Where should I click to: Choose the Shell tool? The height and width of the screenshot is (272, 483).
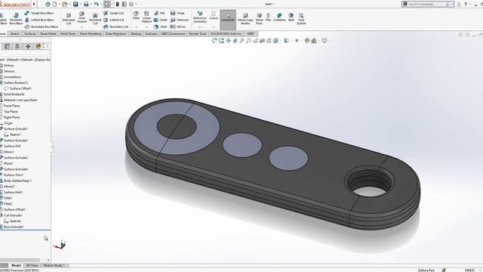coord(161,26)
